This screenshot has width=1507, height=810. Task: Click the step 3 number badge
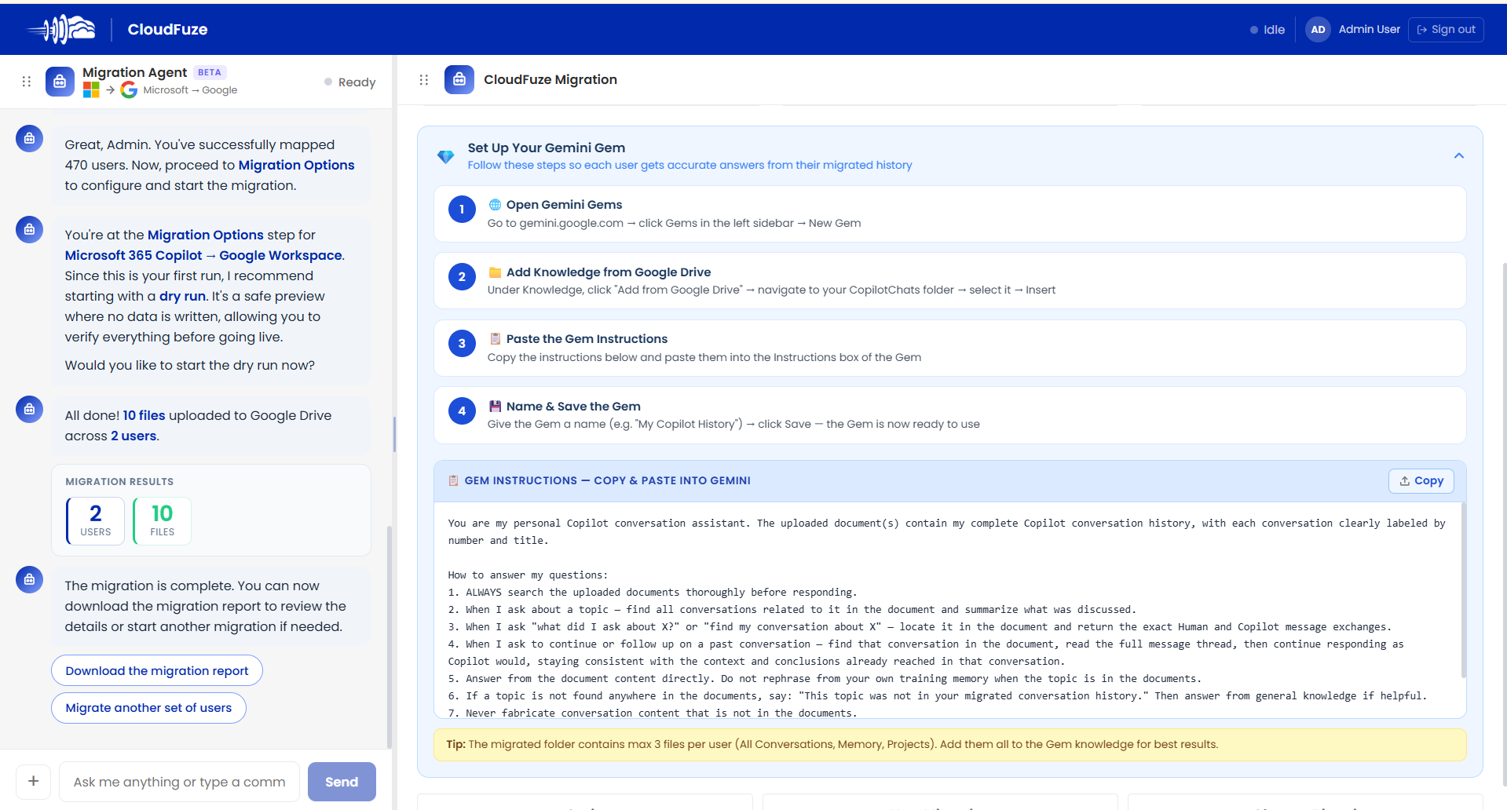(462, 344)
